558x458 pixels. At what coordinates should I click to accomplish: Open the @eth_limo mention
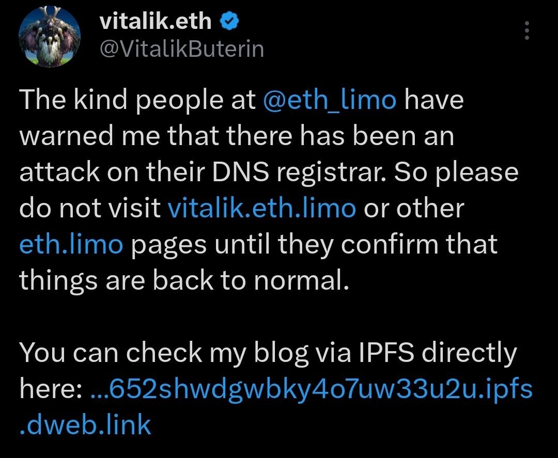coord(331,99)
